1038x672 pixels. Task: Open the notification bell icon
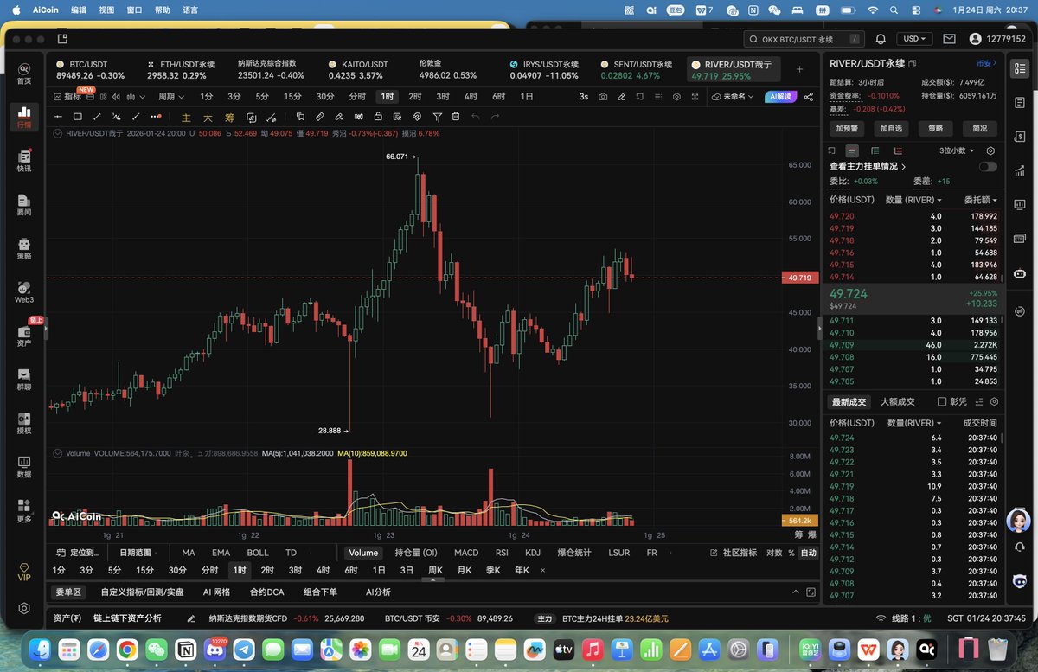(x=881, y=39)
